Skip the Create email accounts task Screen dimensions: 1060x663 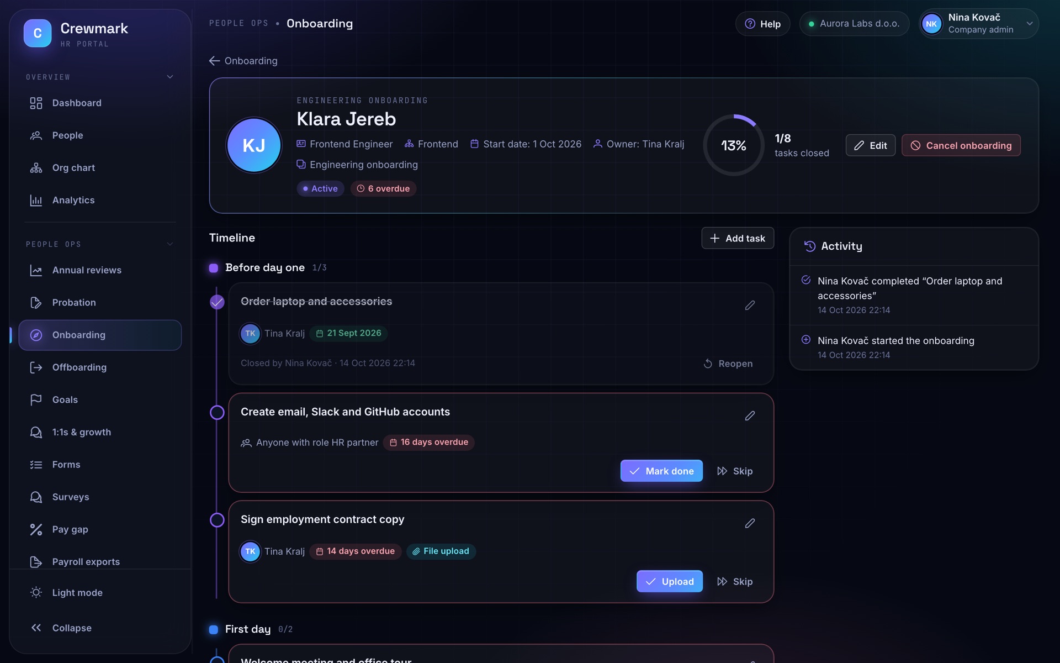[x=735, y=471]
